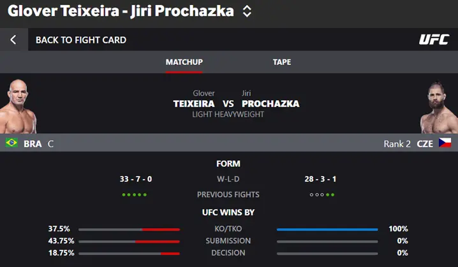
Task: Go BACK TO FIGHT CARD
Action: coord(81,40)
